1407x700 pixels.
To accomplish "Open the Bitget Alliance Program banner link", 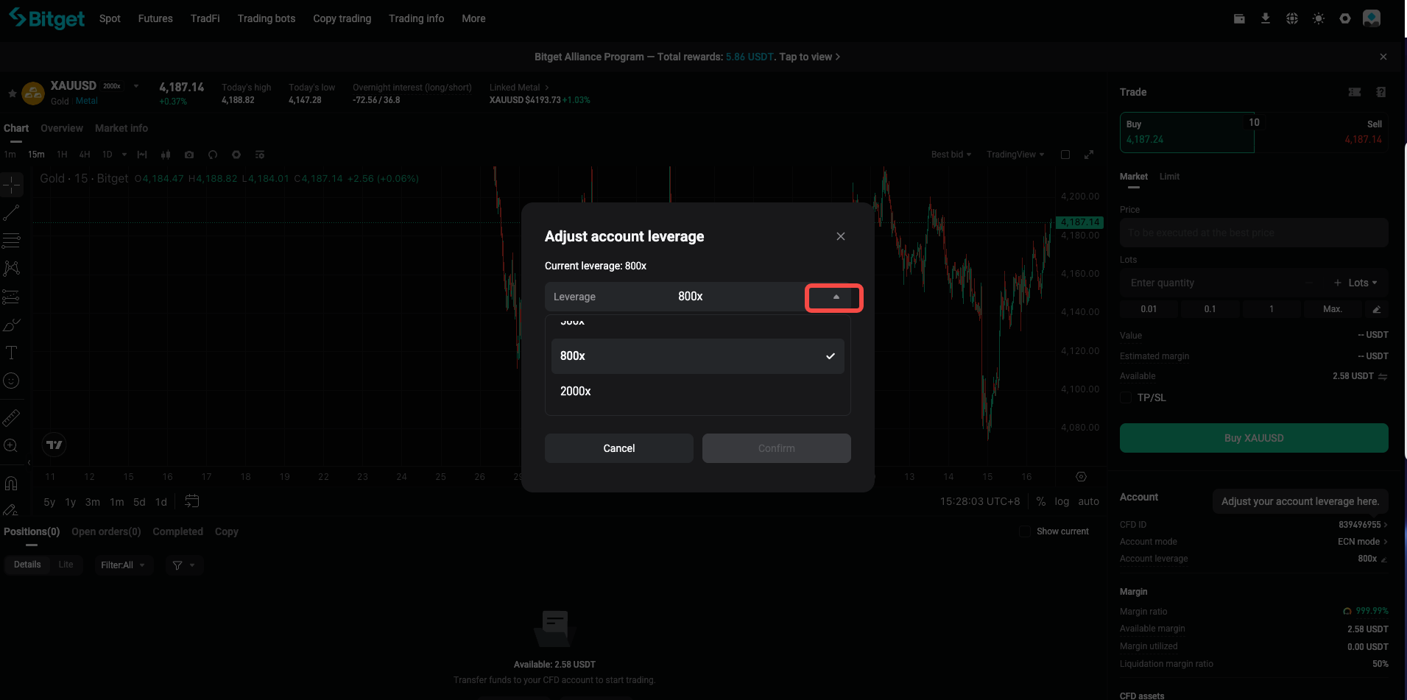I will pyautogui.click(x=687, y=57).
